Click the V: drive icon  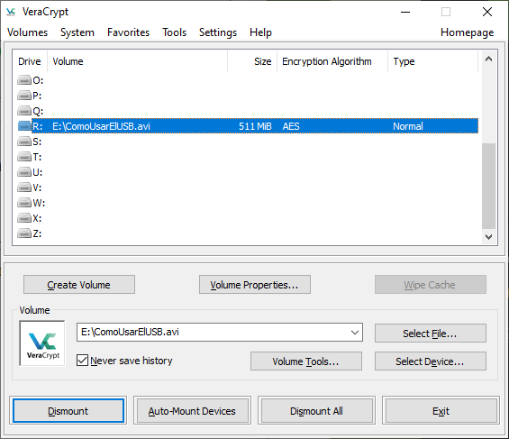click(24, 187)
